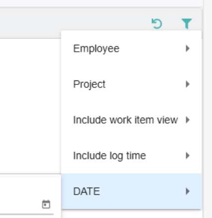212x218 pixels.
Task: Select the Employee filter menu entry
Action: coord(132,49)
